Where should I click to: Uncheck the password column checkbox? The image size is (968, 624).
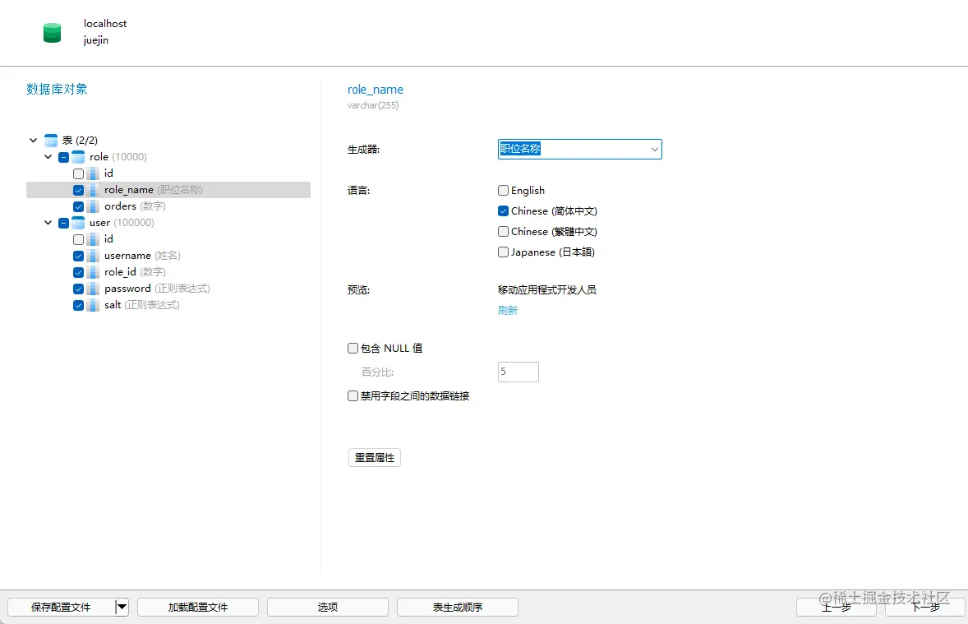[78, 289]
